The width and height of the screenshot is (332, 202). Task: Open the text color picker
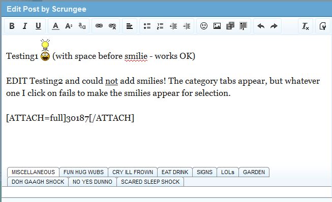tap(55, 26)
